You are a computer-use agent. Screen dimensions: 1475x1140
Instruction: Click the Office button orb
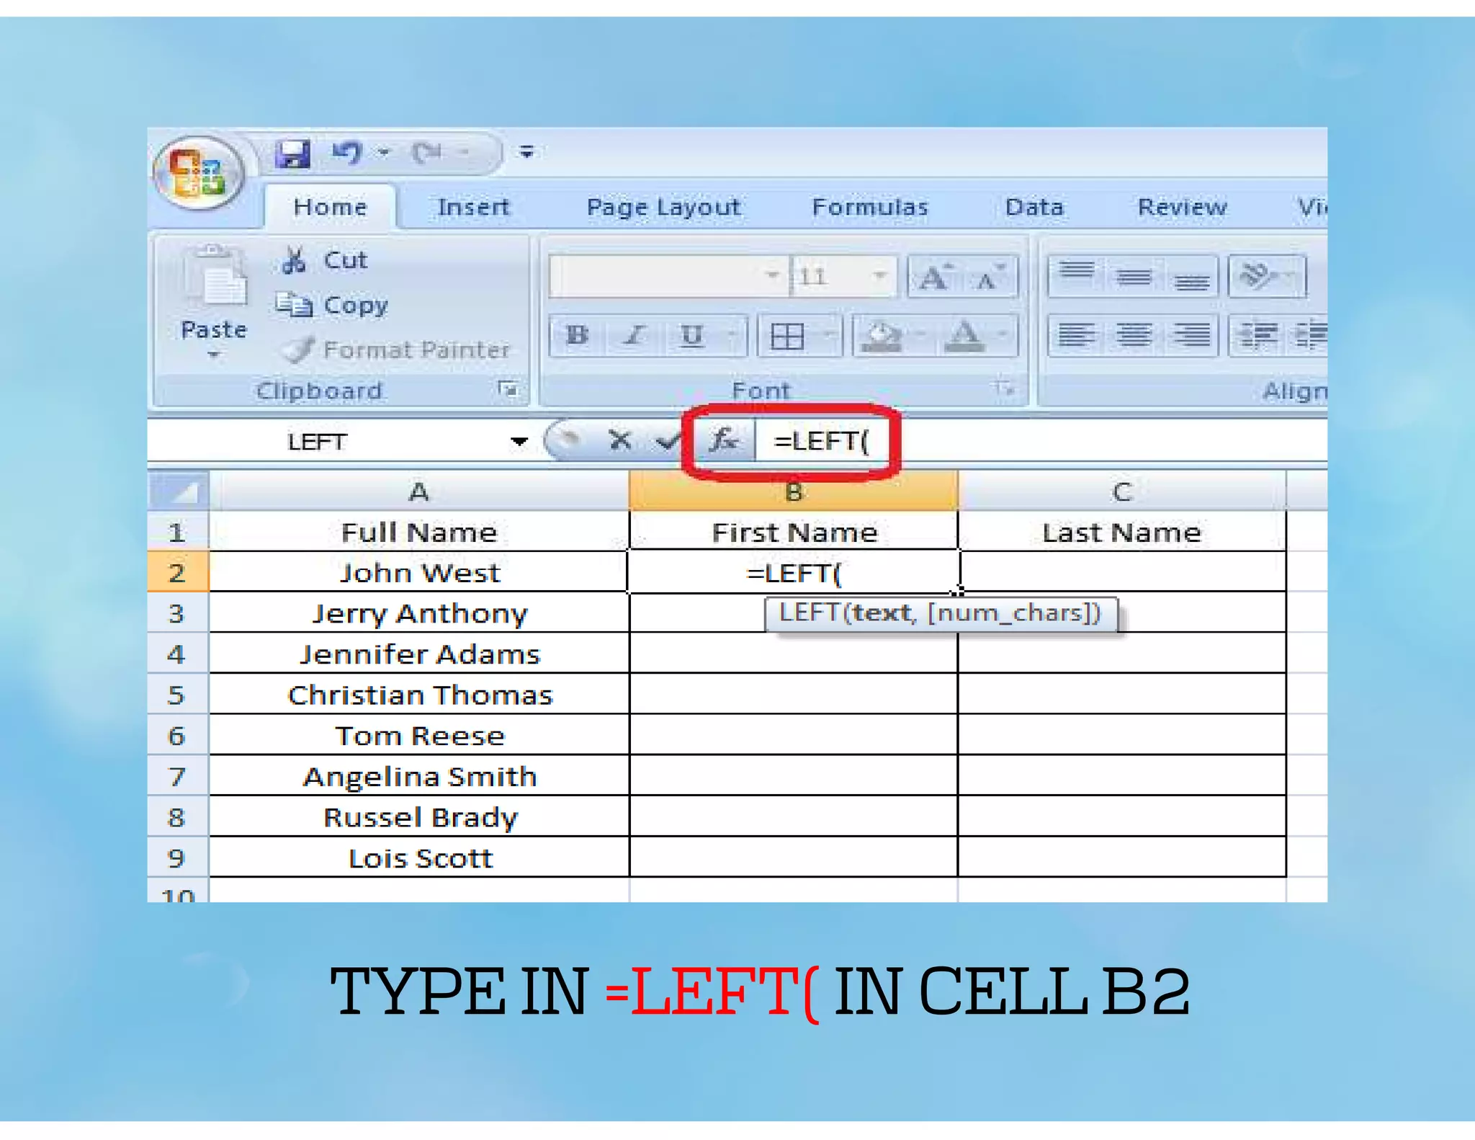pos(199,173)
